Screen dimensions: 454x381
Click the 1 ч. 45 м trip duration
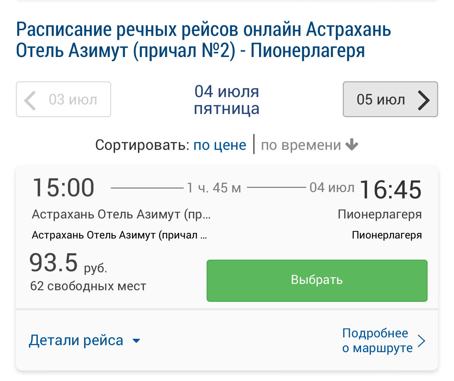(214, 188)
